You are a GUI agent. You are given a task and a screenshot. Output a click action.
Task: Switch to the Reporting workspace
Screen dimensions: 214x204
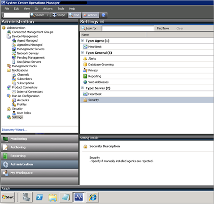point(39,156)
